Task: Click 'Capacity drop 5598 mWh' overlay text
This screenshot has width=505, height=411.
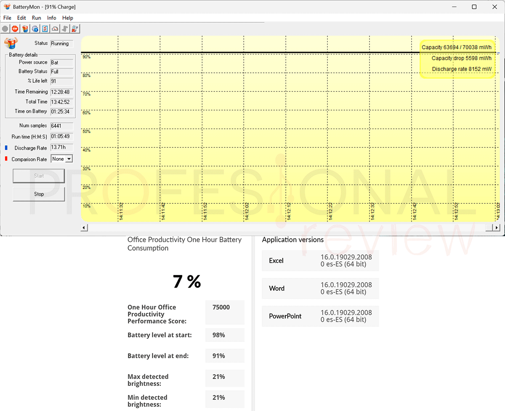Action: [461, 58]
